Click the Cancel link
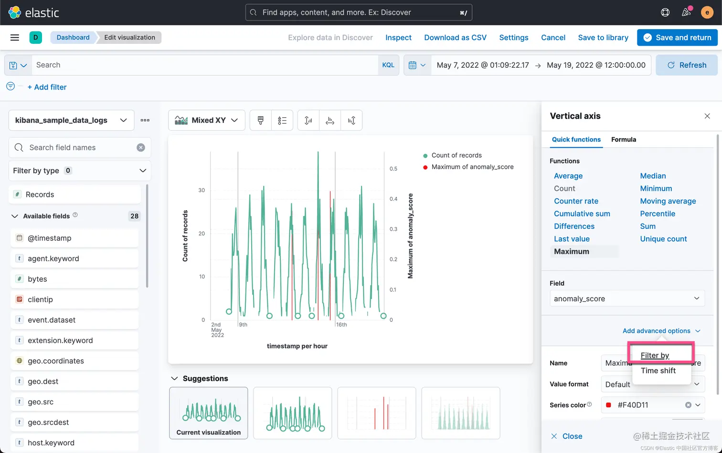The width and height of the screenshot is (722, 453). click(553, 37)
